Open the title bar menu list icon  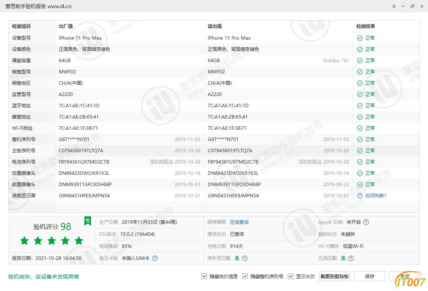(394, 6)
